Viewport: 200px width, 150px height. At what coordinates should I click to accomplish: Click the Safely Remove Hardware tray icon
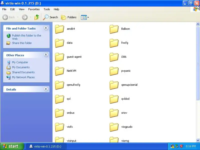click(177, 146)
